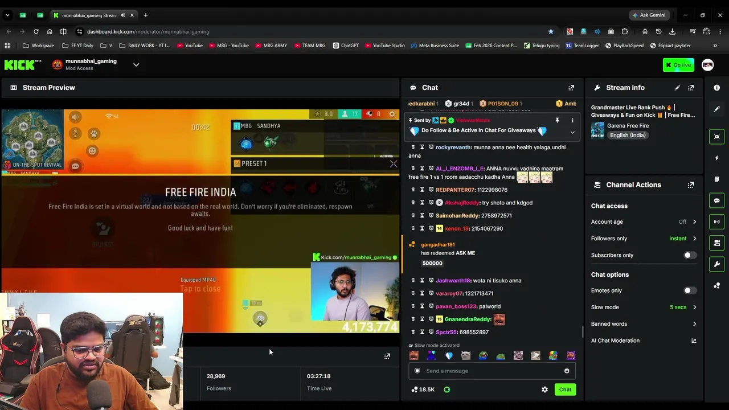Select the diamond emote in quick emotes

(x=449, y=356)
